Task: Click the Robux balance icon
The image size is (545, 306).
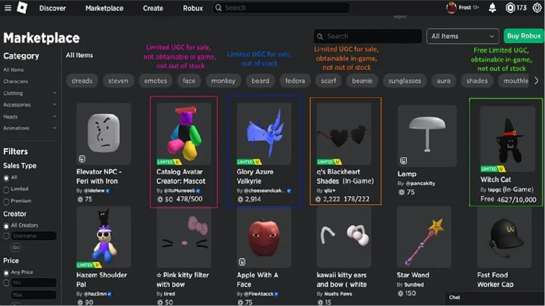Action: (x=510, y=7)
